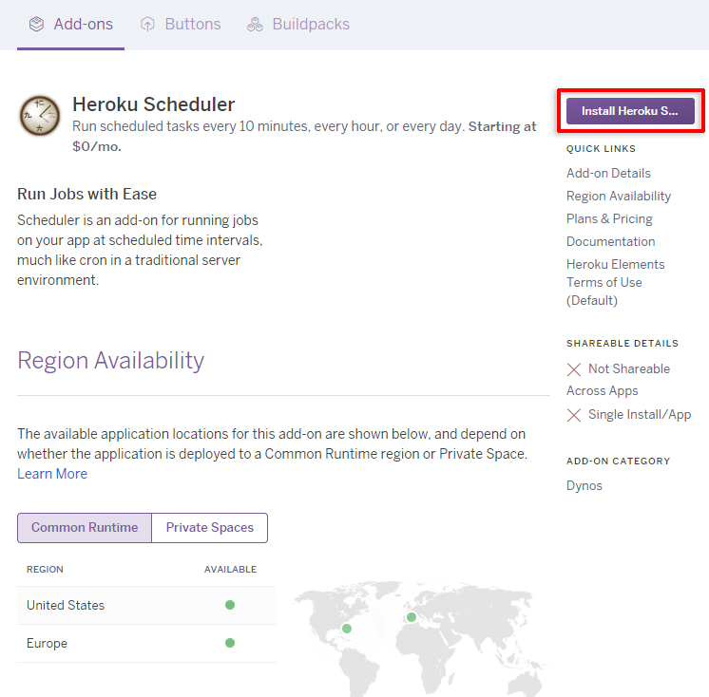The image size is (709, 697).
Task: Click the Buttons upload icon
Action: click(x=147, y=24)
